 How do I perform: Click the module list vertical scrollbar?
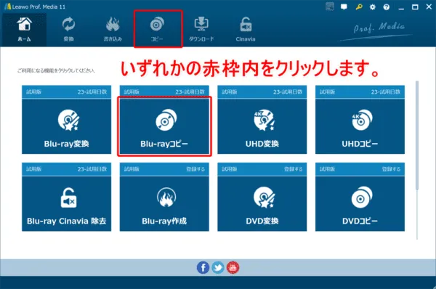click(417, 135)
